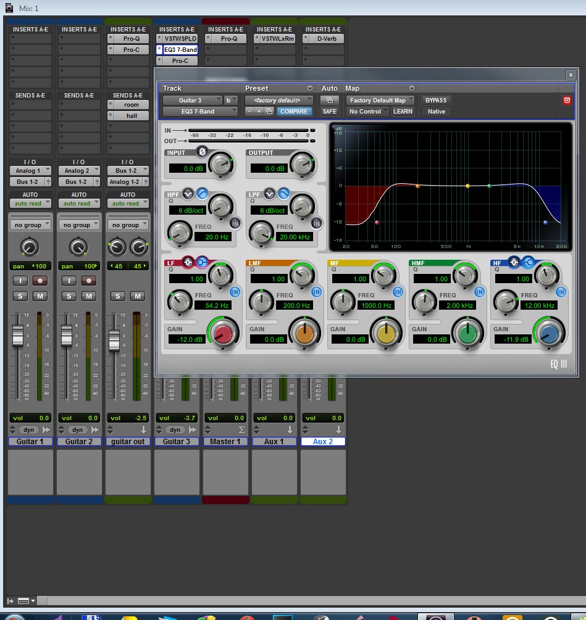Select the HPF notch filter type icon
The image size is (586, 620).
(188, 194)
